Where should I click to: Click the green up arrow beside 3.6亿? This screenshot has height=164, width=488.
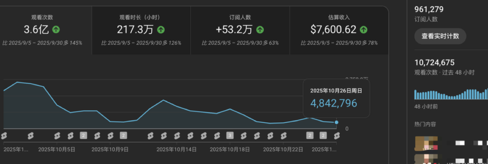pos(56,30)
